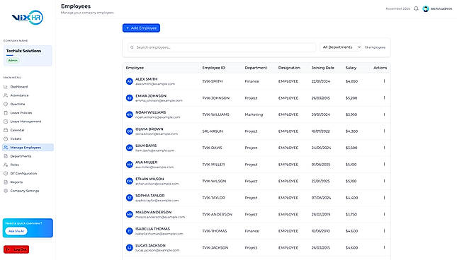Click Noah Williams' NW avatar
Screen dimensions: 457x260
pos(130,114)
